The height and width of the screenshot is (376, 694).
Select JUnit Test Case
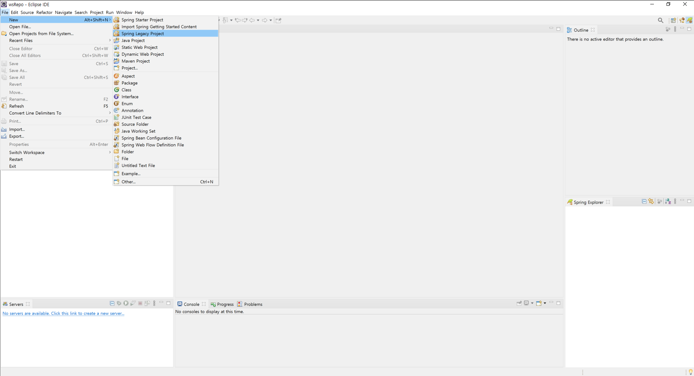click(166, 117)
